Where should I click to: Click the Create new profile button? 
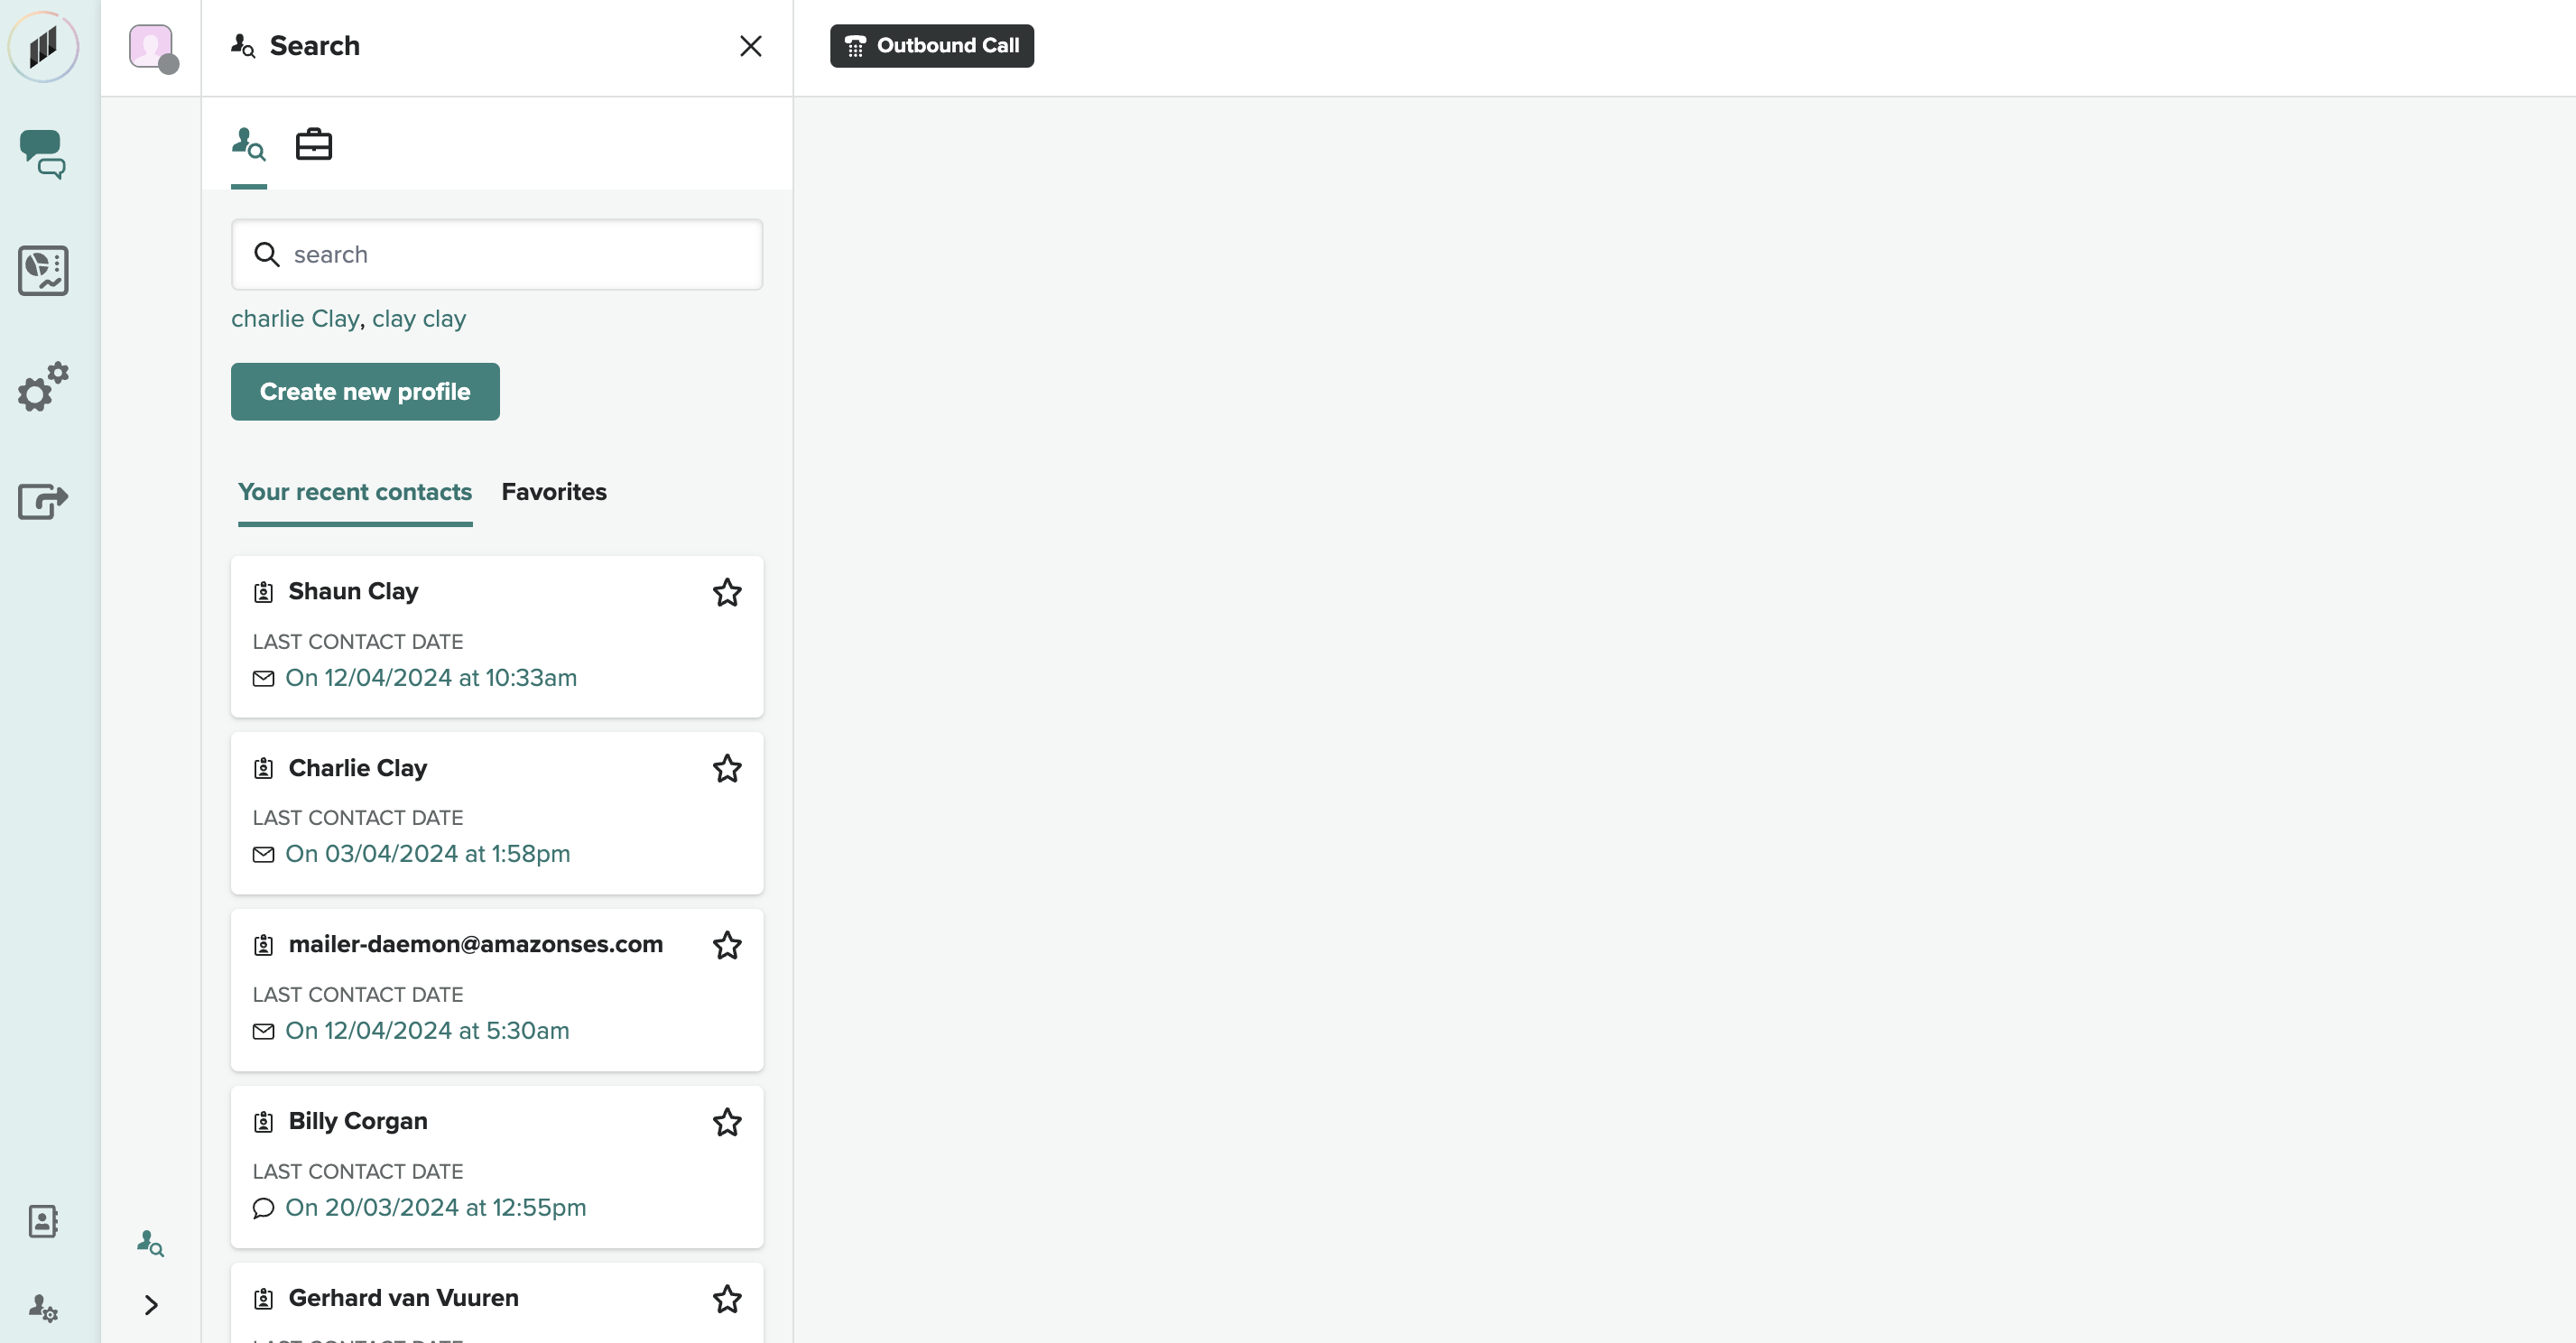pos(365,392)
